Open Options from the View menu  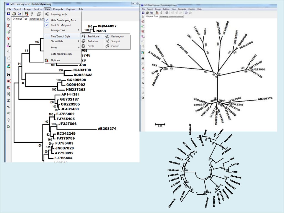[55, 60]
